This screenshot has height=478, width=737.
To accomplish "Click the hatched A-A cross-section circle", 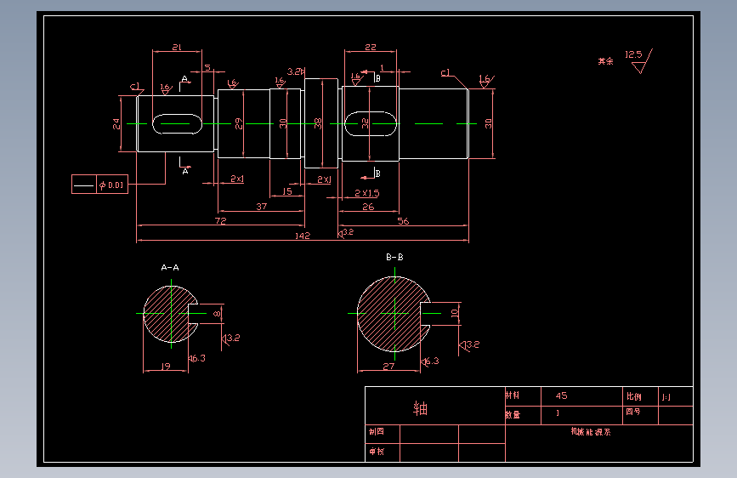I will 171,314.
